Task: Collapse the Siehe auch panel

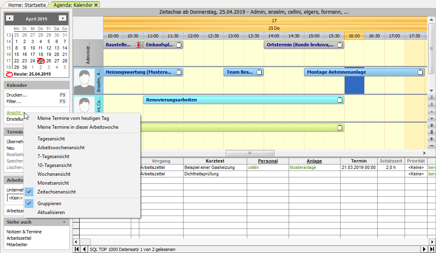Action: point(64,222)
